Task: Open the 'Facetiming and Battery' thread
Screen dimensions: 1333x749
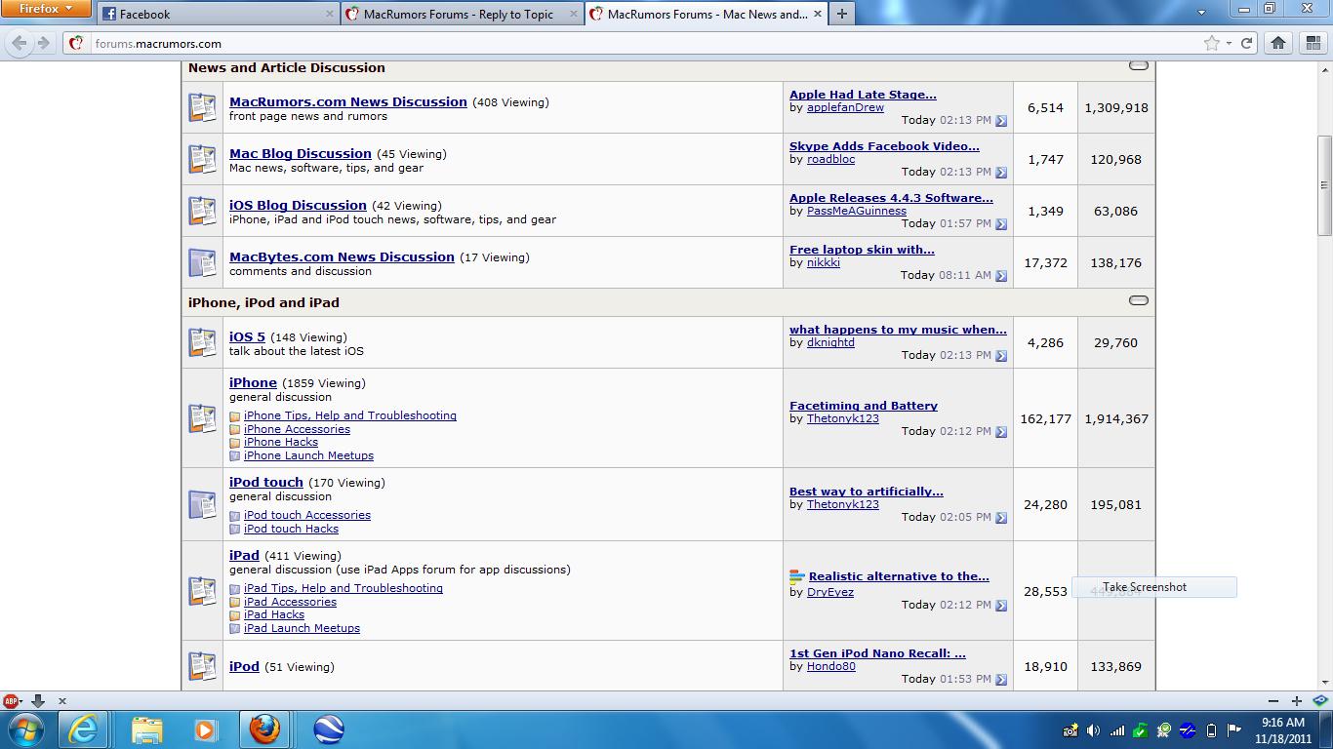Action: click(864, 406)
